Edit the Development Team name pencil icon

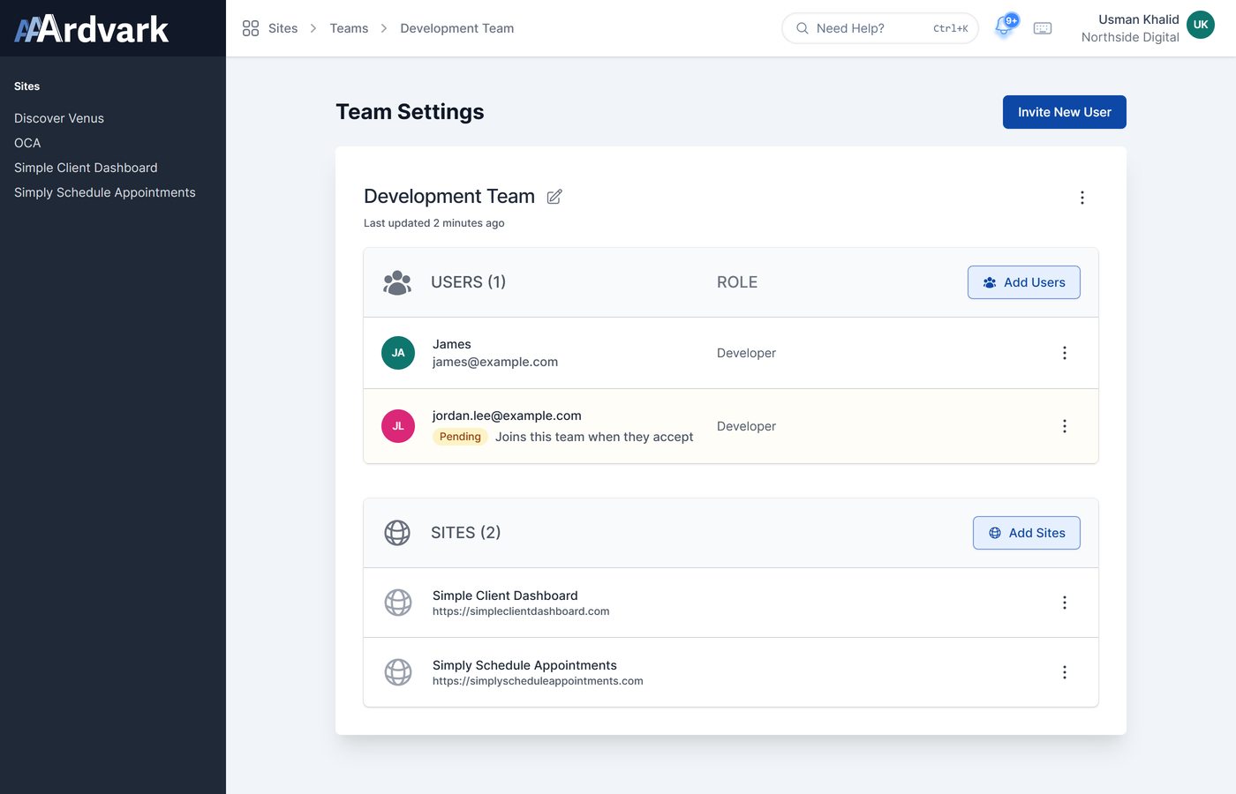pos(554,197)
